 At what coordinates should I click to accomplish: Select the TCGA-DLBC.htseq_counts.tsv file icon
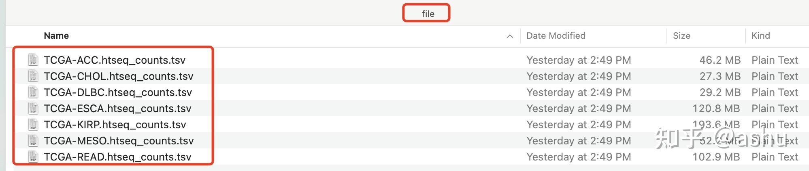pos(33,92)
